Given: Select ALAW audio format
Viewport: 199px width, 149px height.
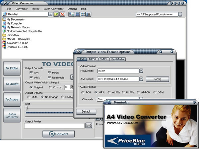Looking at the screenshot, I should [109, 92].
